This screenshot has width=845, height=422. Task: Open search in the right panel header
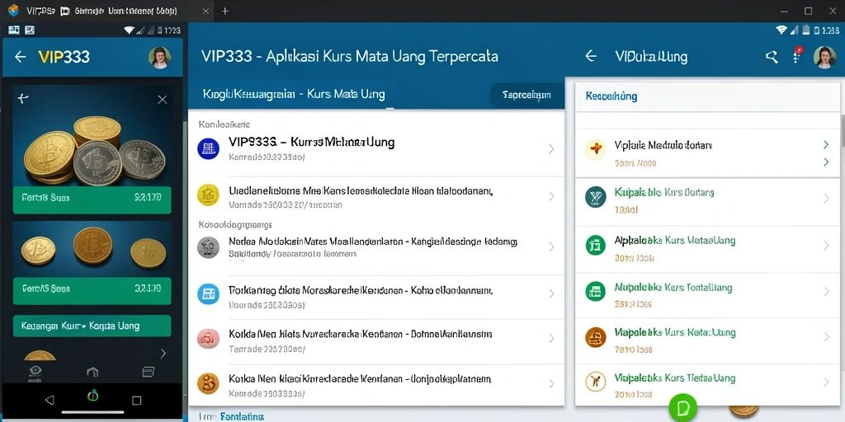(772, 57)
